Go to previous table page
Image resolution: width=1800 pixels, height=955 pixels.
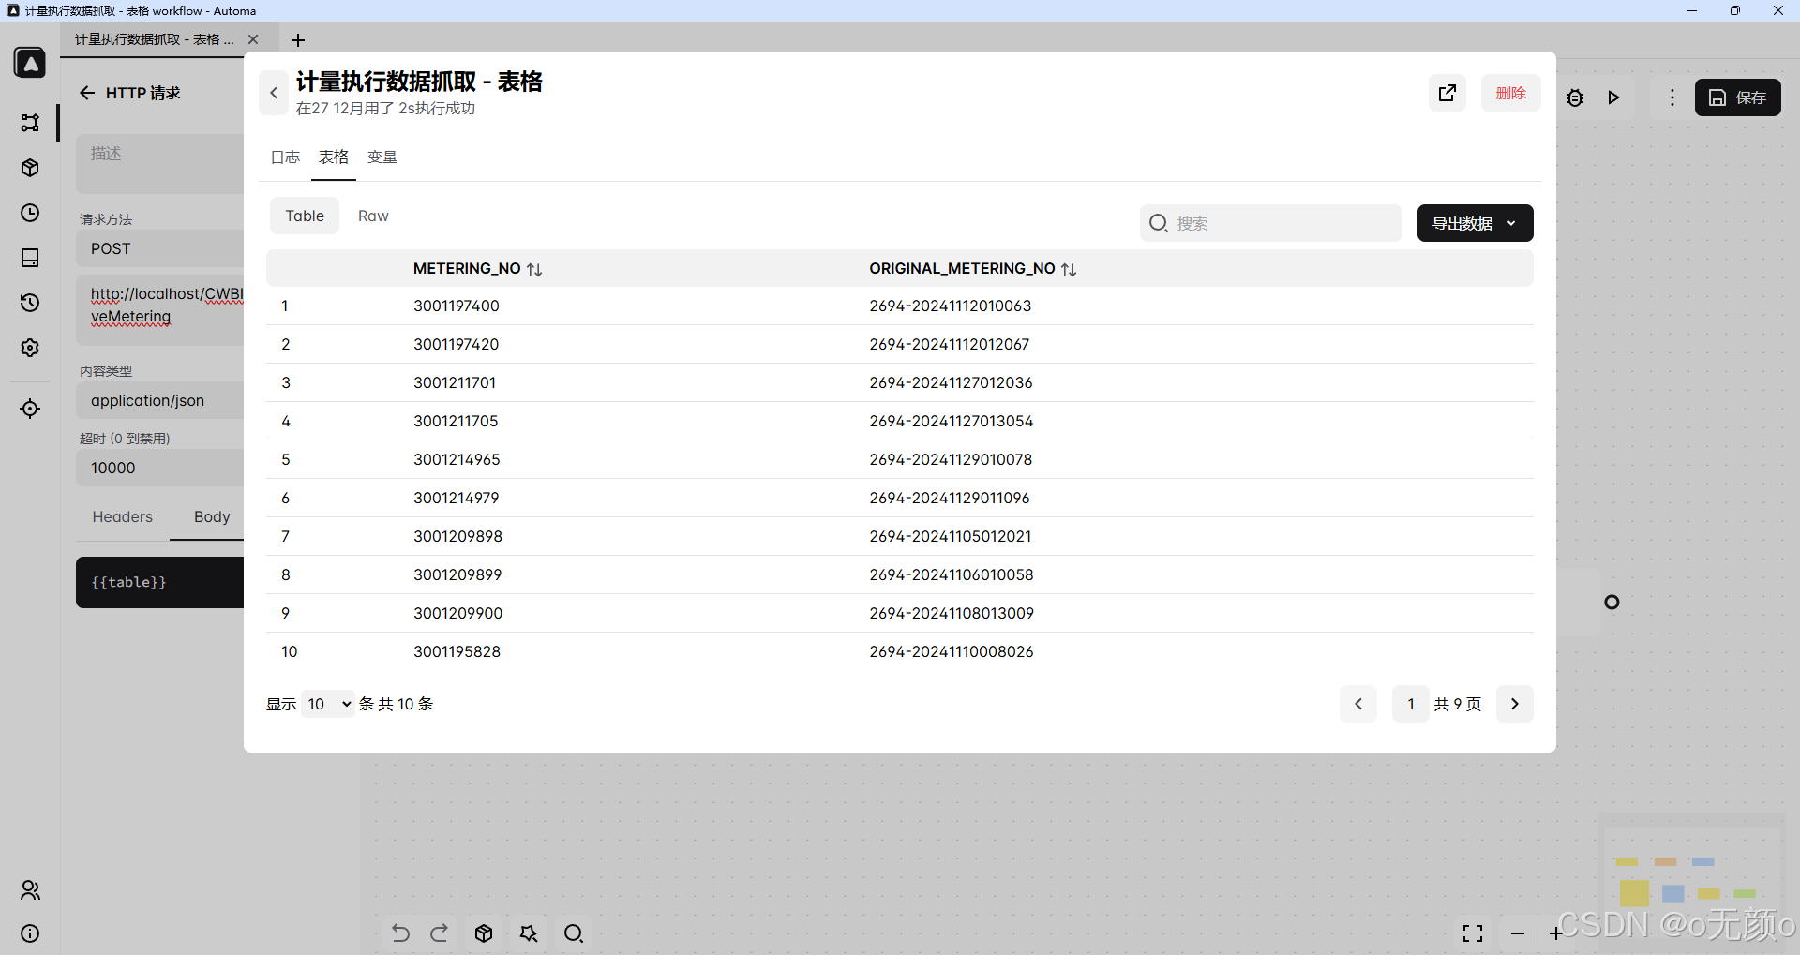coord(1358,704)
